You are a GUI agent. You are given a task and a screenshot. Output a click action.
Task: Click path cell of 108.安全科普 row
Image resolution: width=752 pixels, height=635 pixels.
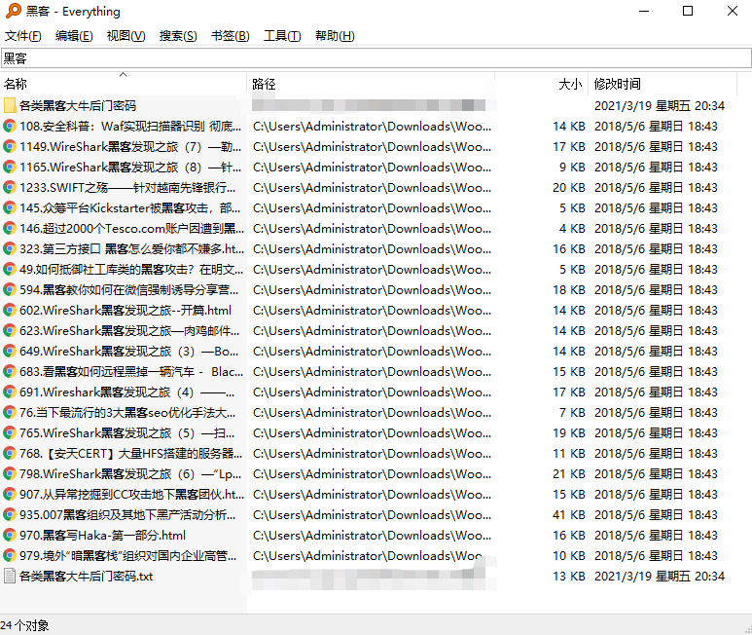click(373, 127)
